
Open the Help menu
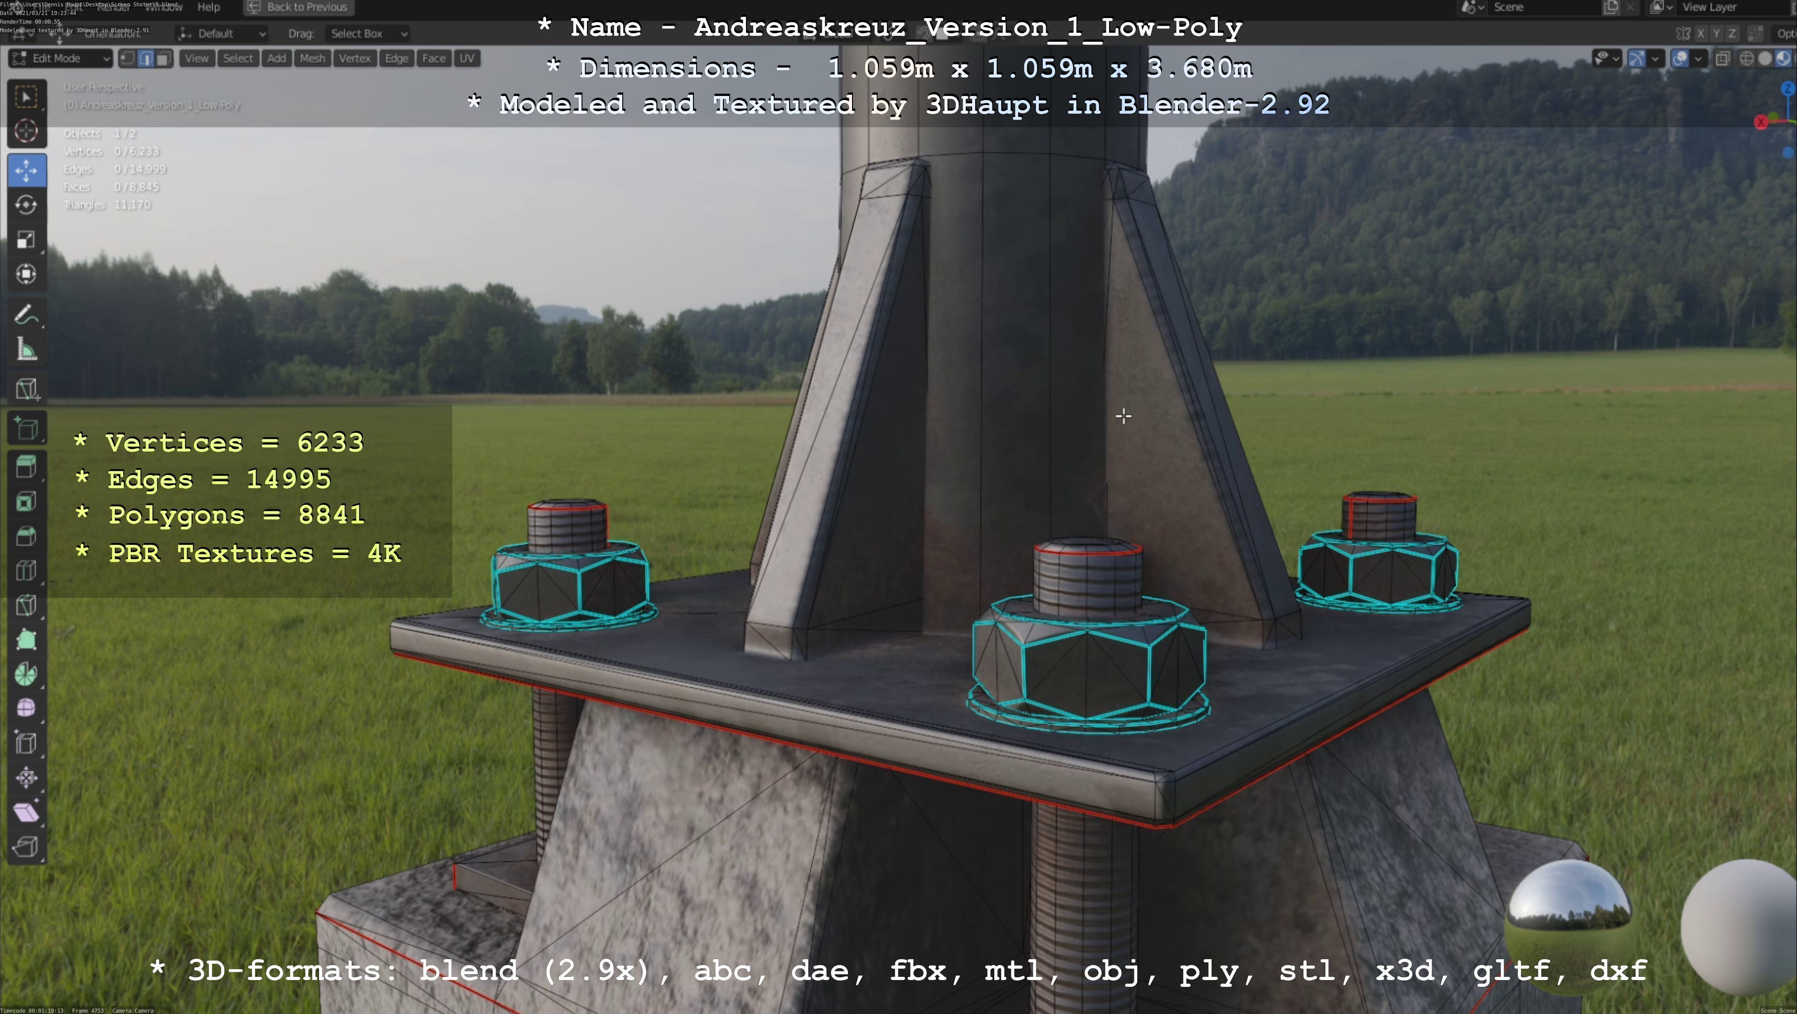(208, 7)
